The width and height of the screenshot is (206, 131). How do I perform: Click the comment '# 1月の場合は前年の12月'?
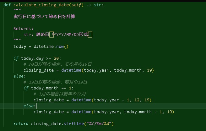point(60,94)
